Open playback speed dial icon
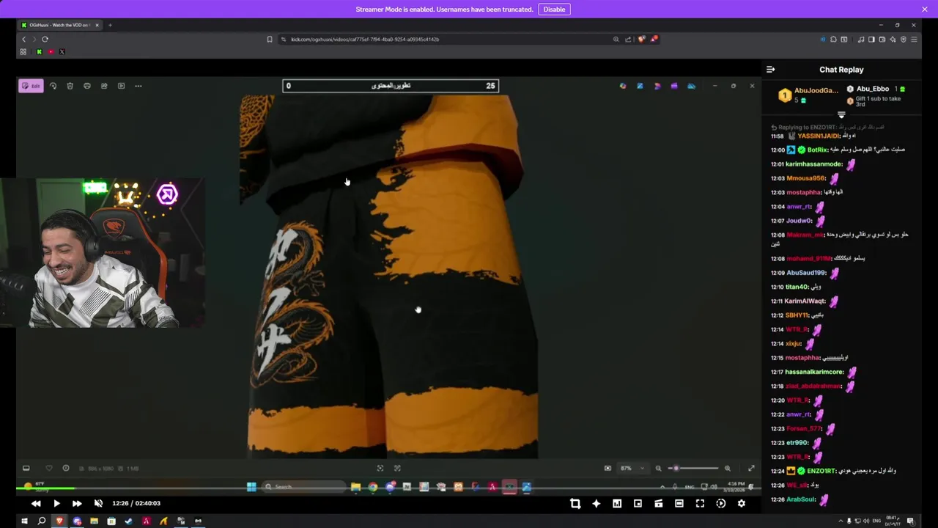 tap(721, 503)
